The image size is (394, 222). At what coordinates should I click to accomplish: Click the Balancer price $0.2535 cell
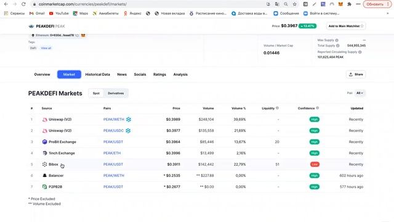172,175
